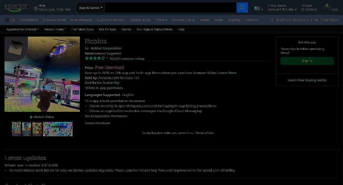Switch to Games tab
The image size is (343, 185).
point(126,29)
